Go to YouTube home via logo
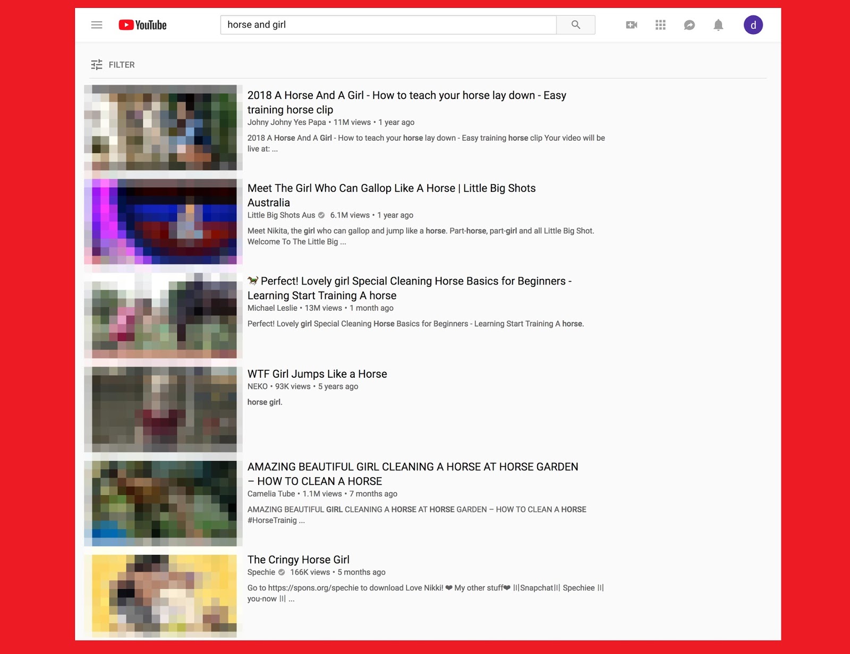Viewport: 850px width, 654px height. (142, 25)
